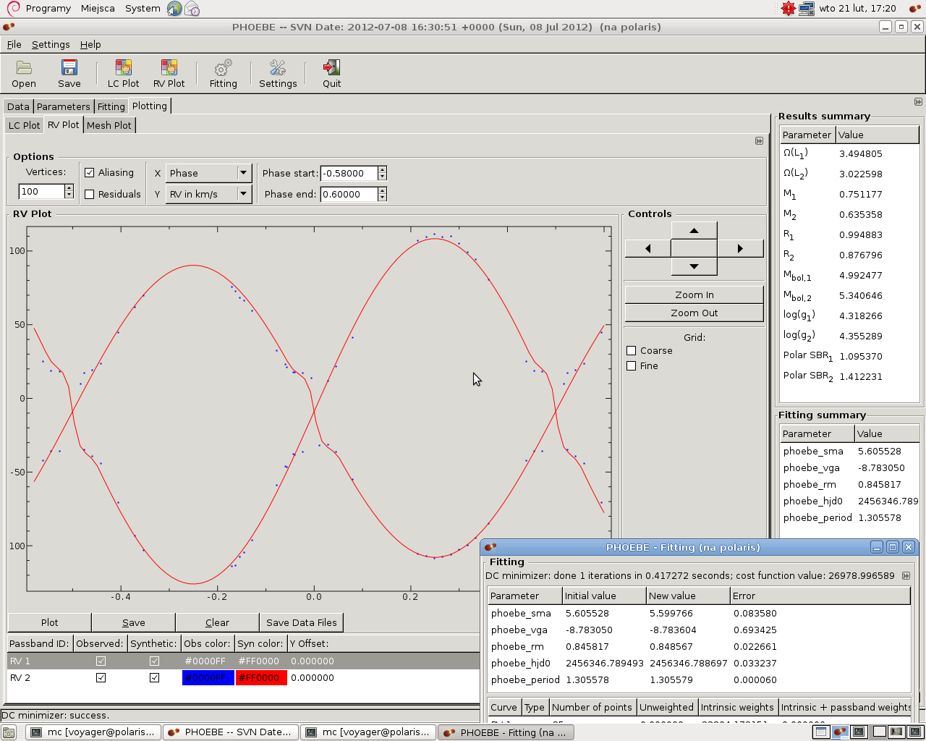Toggle the Synthetic checkbox for RV 1
This screenshot has height=741, width=926.
tap(154, 661)
